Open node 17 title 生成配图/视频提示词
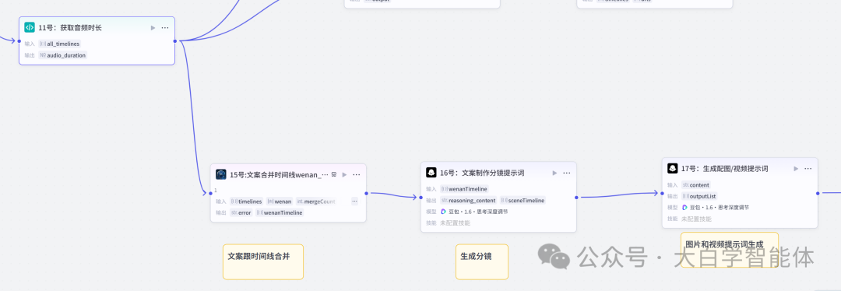 pos(725,168)
